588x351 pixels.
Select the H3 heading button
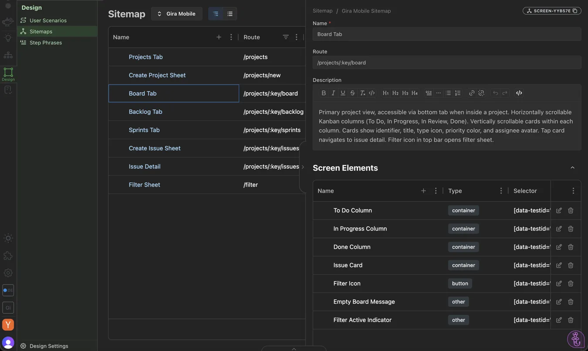[405, 93]
